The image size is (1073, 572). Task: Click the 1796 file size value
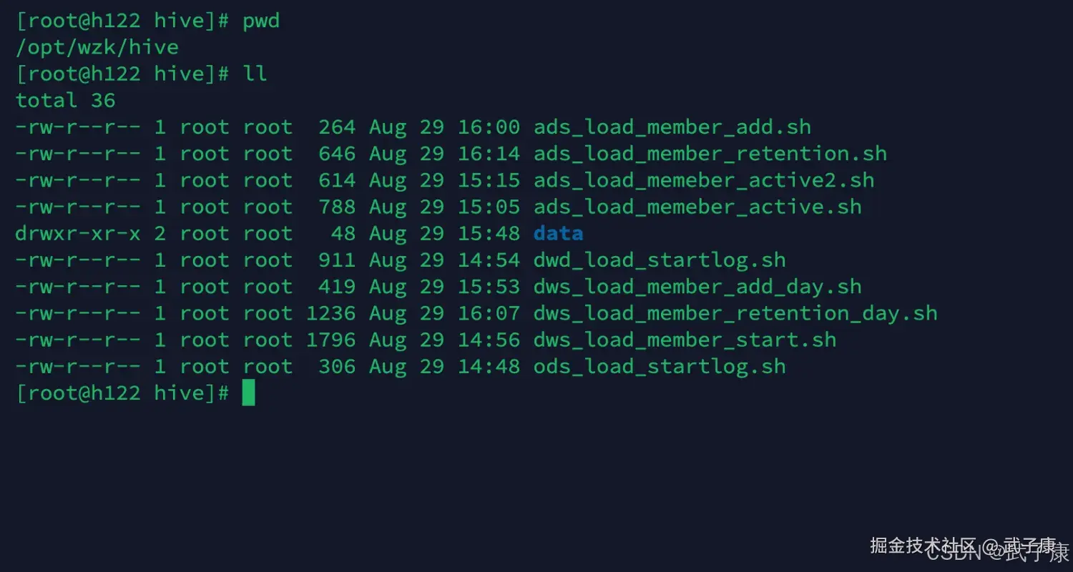pos(330,340)
